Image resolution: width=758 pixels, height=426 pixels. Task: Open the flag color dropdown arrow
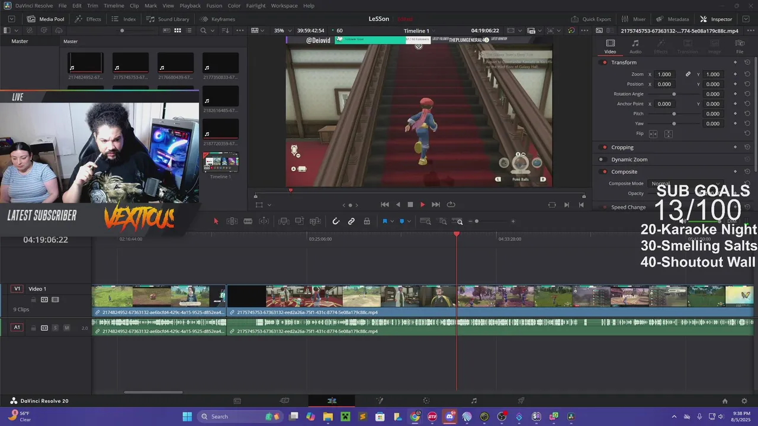click(392, 221)
